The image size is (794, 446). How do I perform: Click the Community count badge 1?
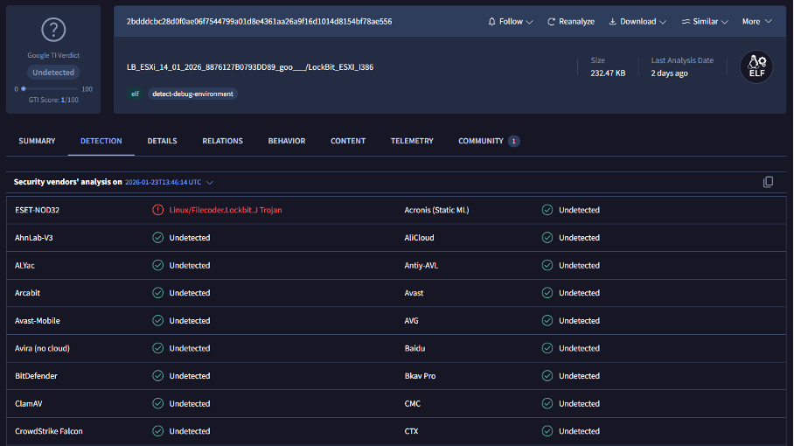pos(513,142)
